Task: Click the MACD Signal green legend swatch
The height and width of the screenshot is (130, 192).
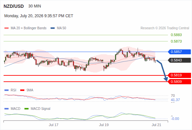Action: click(x=27, y=109)
